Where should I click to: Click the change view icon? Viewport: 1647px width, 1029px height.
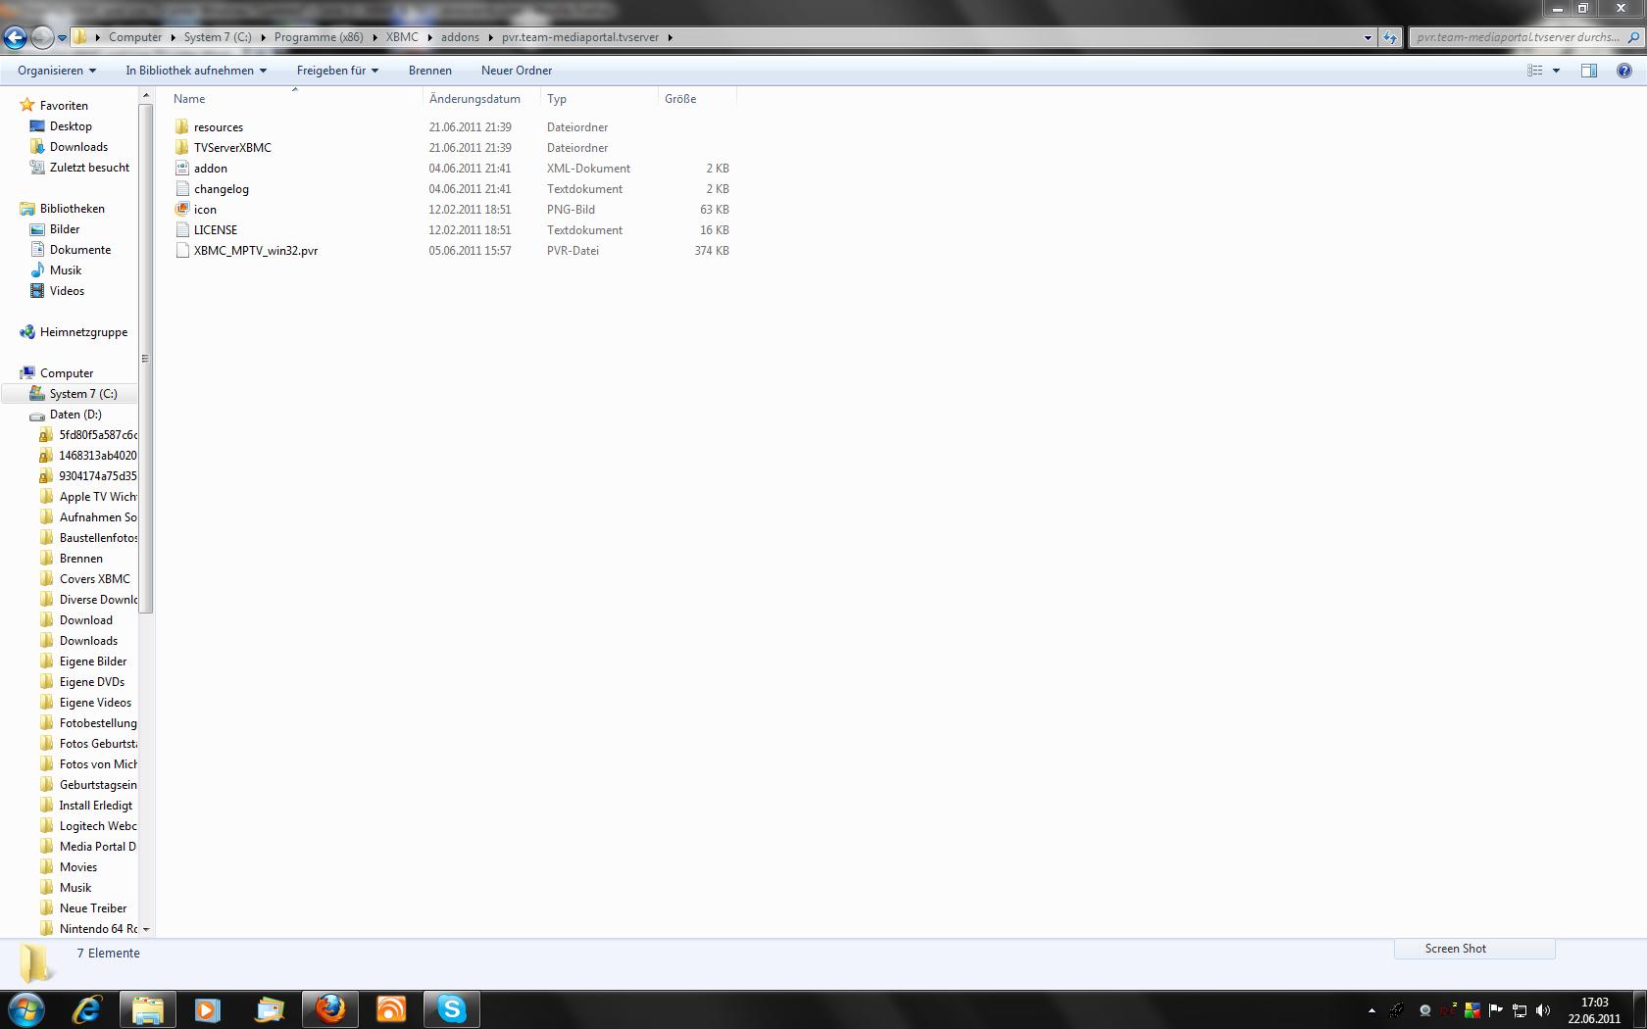click(1535, 71)
